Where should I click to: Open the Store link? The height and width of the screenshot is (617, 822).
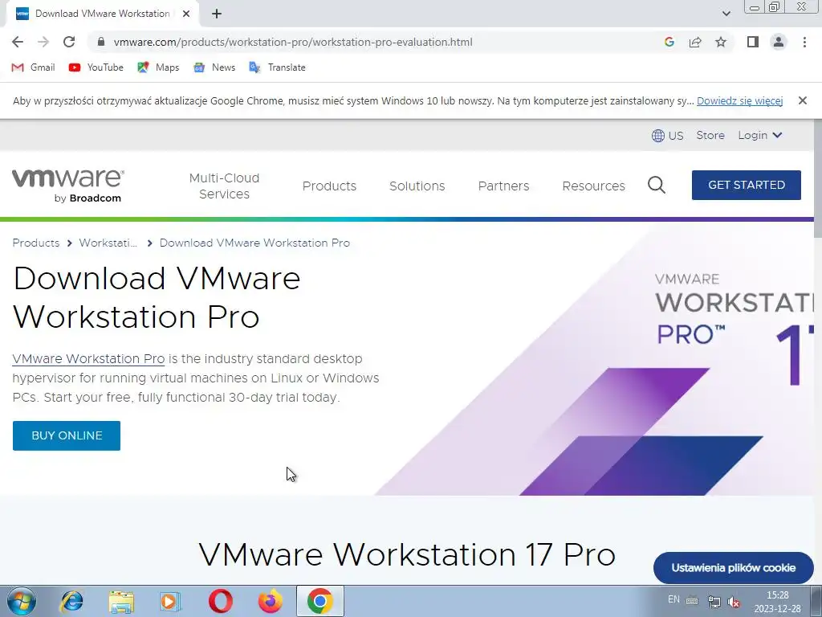pos(710,135)
